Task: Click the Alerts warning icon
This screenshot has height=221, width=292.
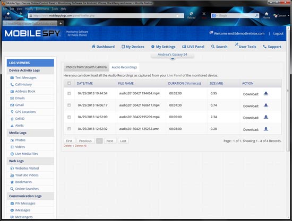Action: pos(12,126)
